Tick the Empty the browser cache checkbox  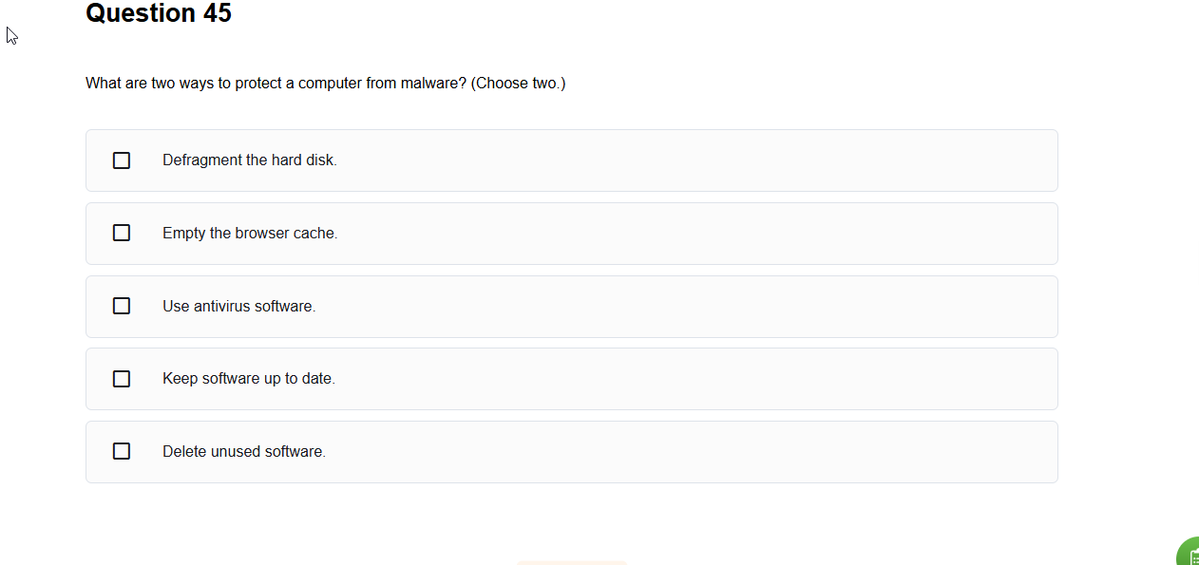click(122, 233)
